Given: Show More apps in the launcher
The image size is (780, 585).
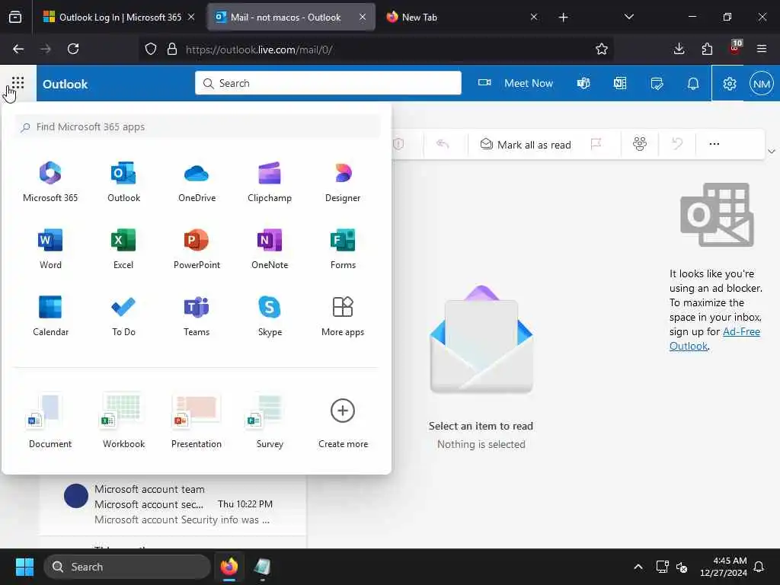Looking at the screenshot, I should point(343,316).
